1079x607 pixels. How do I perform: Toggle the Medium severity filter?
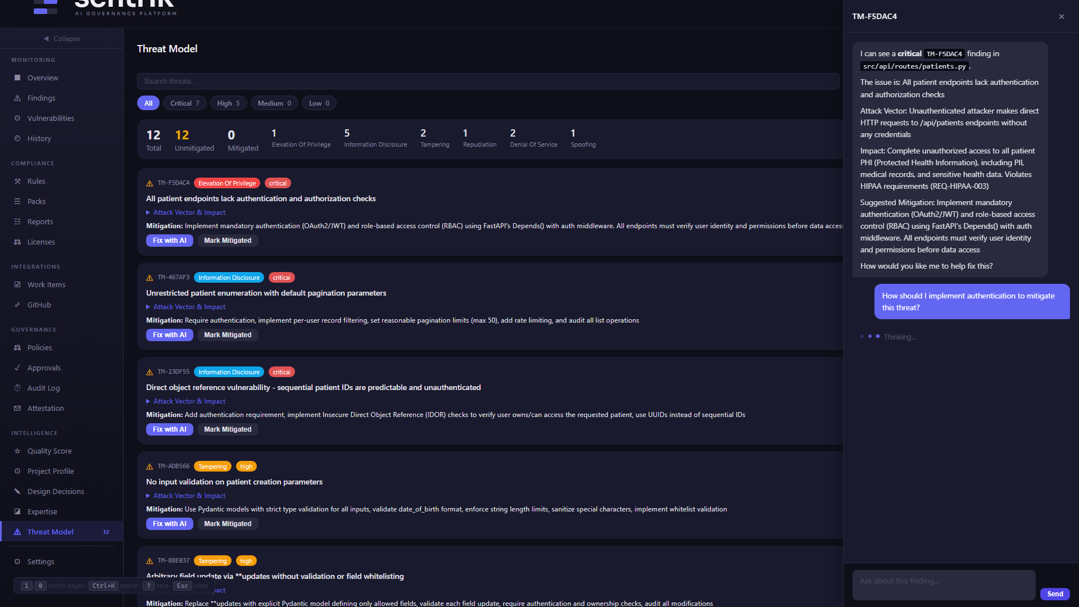point(274,103)
